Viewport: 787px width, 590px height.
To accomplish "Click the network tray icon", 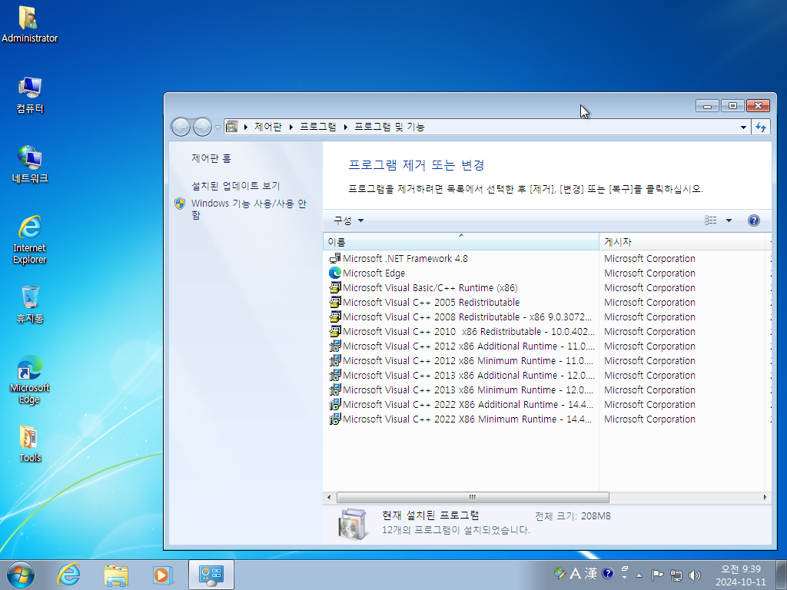I will pos(676,575).
